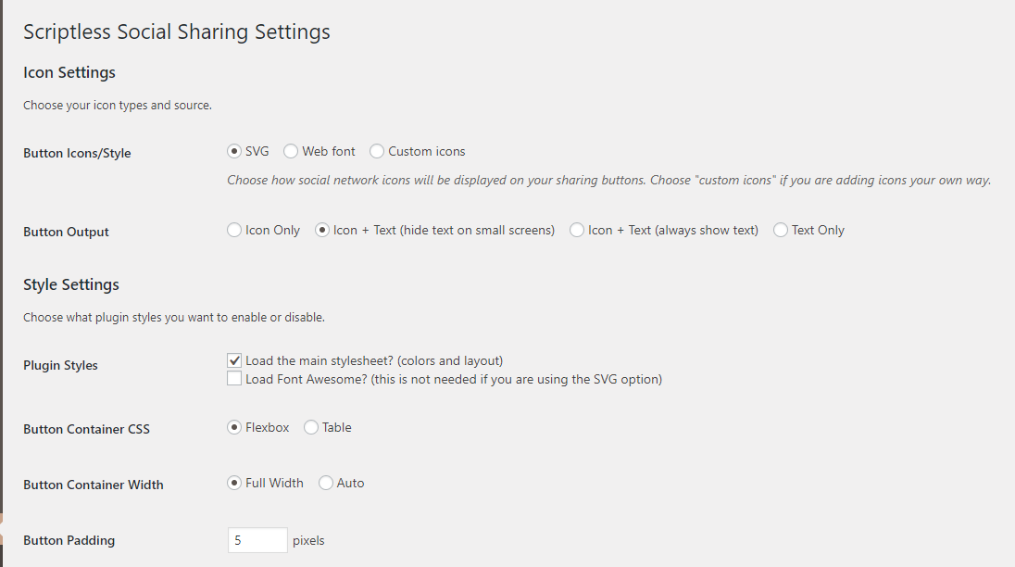Select Icon + Text (hide text on small screens)

[x=321, y=231]
